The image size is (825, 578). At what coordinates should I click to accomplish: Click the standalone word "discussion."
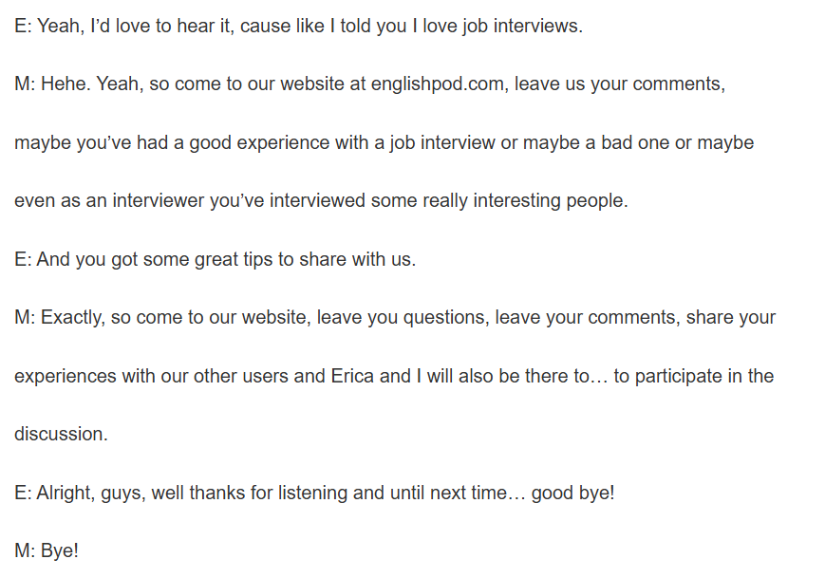pos(61,435)
